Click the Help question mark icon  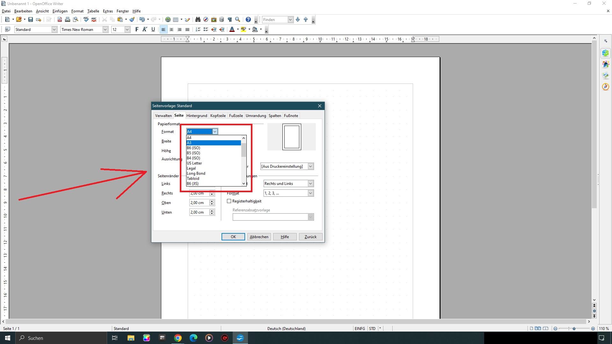248,20
